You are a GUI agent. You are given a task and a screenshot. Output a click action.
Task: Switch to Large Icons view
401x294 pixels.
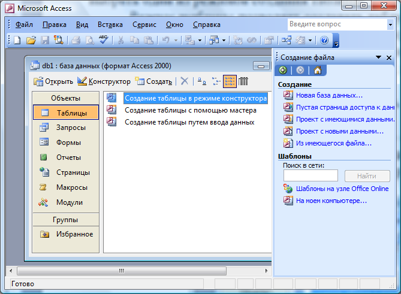[x=202, y=81]
